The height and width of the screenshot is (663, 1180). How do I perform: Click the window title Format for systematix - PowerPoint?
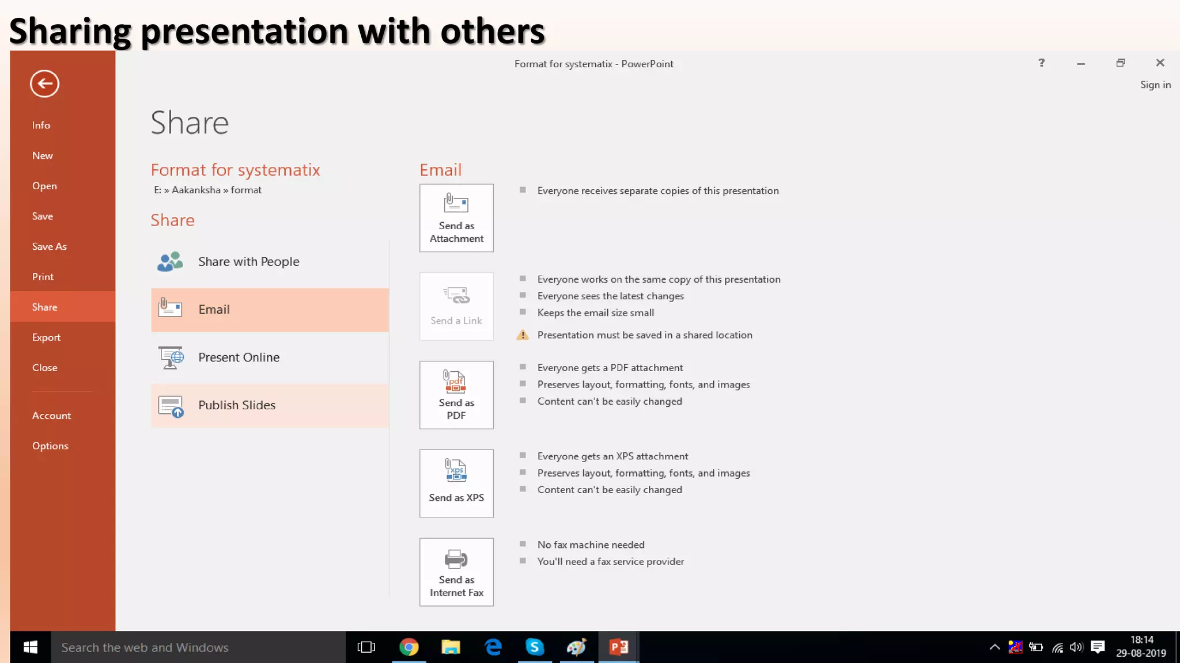click(593, 64)
